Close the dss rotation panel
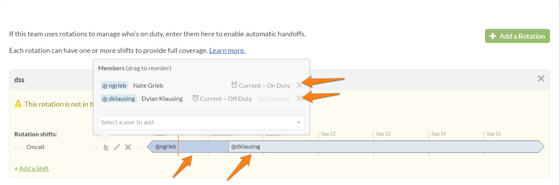560x185 pixels. (541, 79)
